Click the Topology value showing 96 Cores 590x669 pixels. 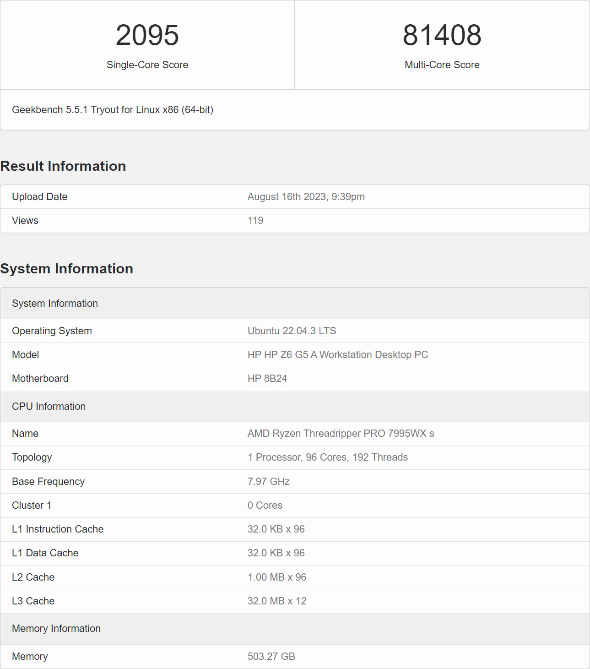click(328, 457)
